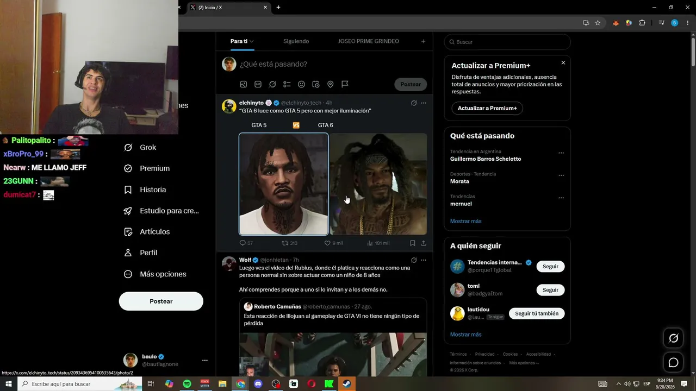This screenshot has height=391, width=696.
Task: Open Estudio para creadores sidebar item
Action: coord(162,211)
